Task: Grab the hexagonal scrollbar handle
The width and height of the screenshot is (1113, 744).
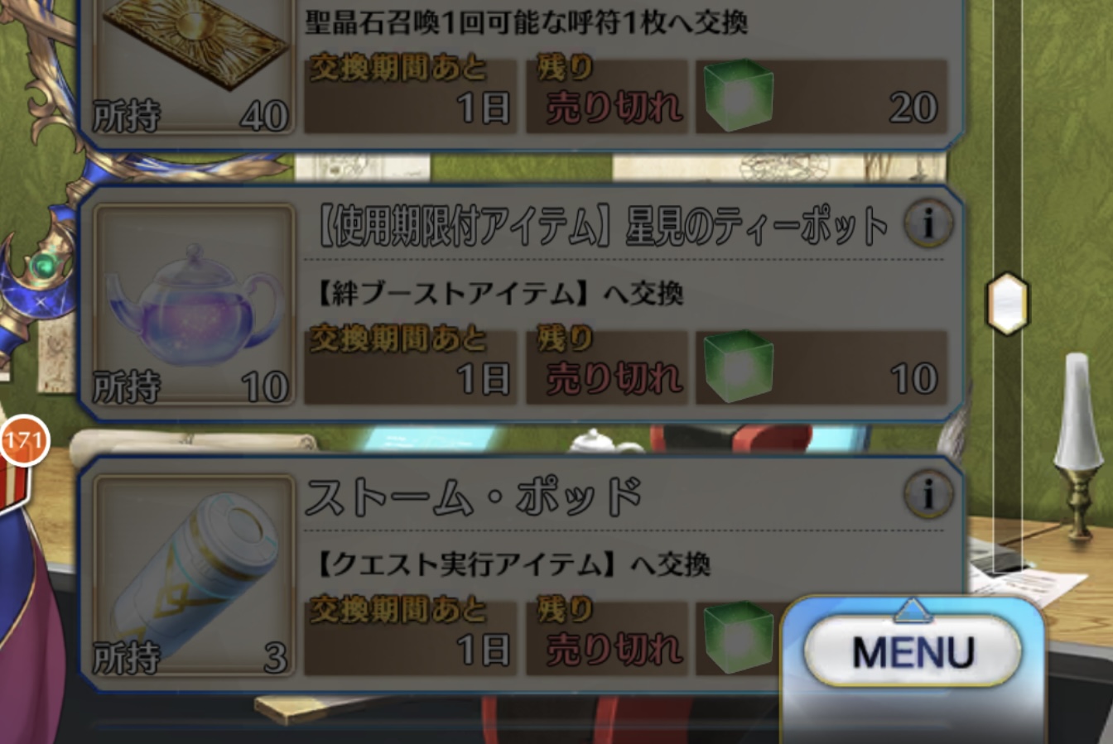Action: pyautogui.click(x=1007, y=303)
